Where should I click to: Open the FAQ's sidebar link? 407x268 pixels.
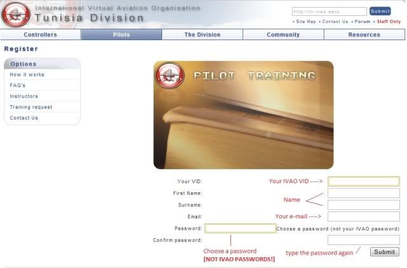pos(18,85)
